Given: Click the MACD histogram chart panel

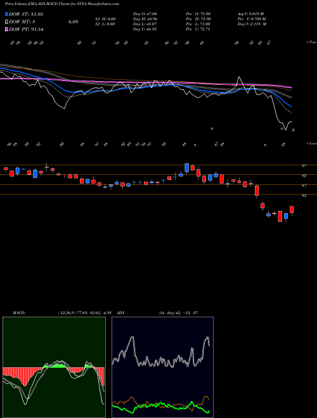Looking at the screenshot, I should click(54, 367).
